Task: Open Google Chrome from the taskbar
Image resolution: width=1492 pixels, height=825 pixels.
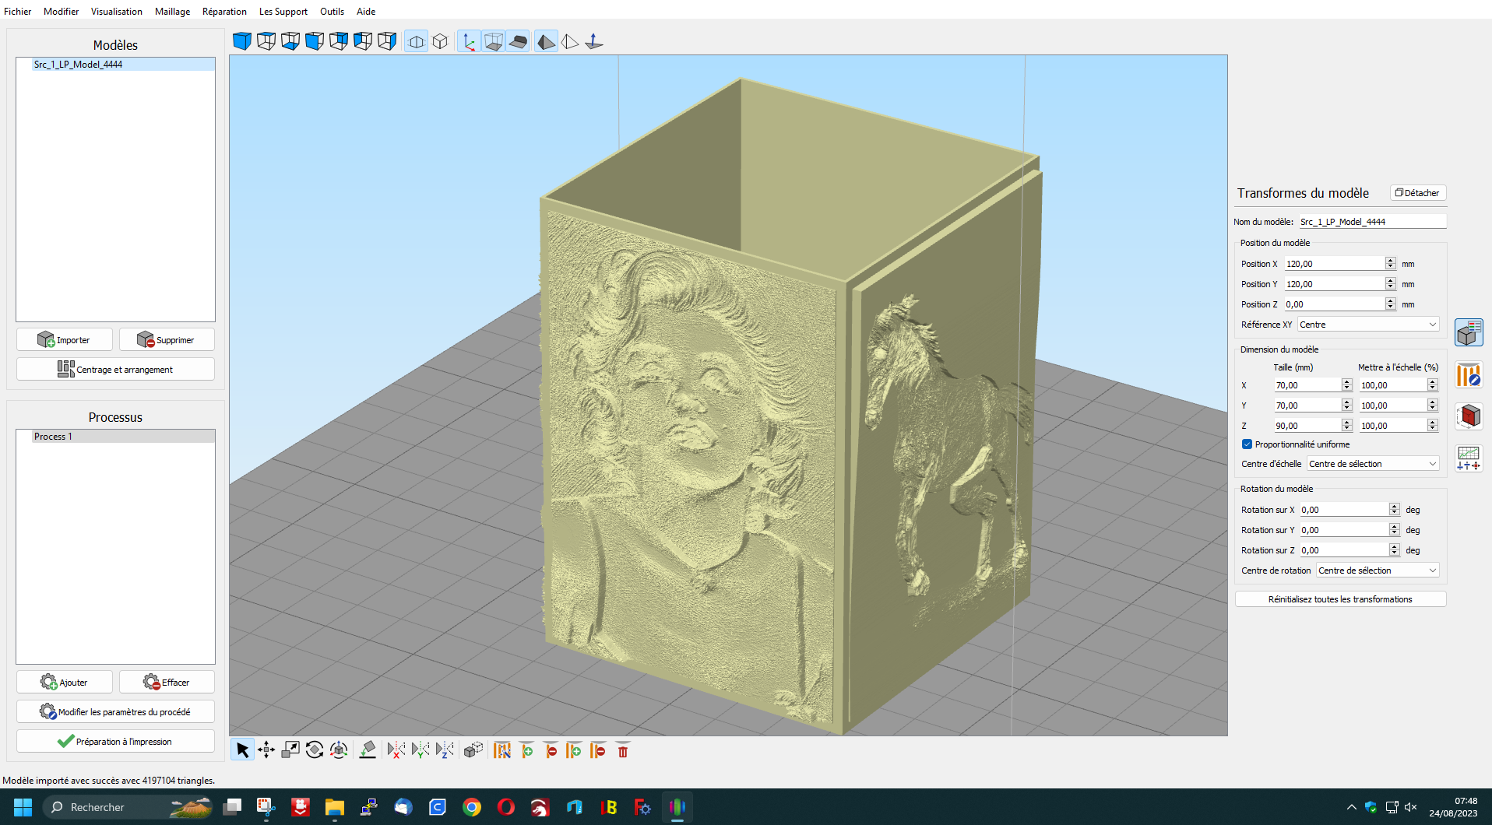Action: (472, 807)
